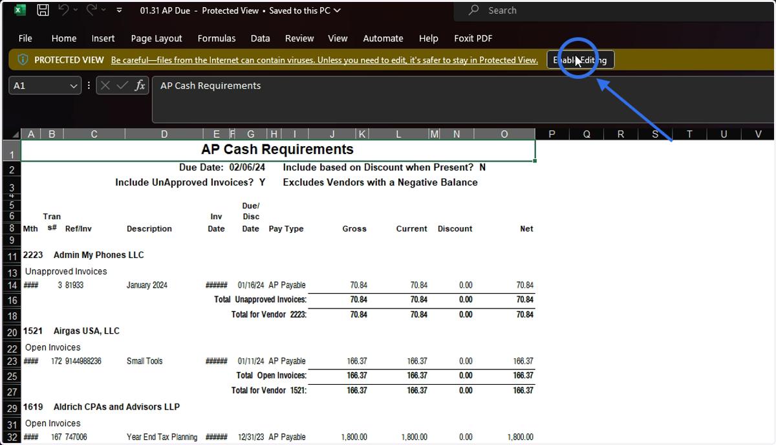Select column V header
776x445 pixels.
tap(758, 135)
